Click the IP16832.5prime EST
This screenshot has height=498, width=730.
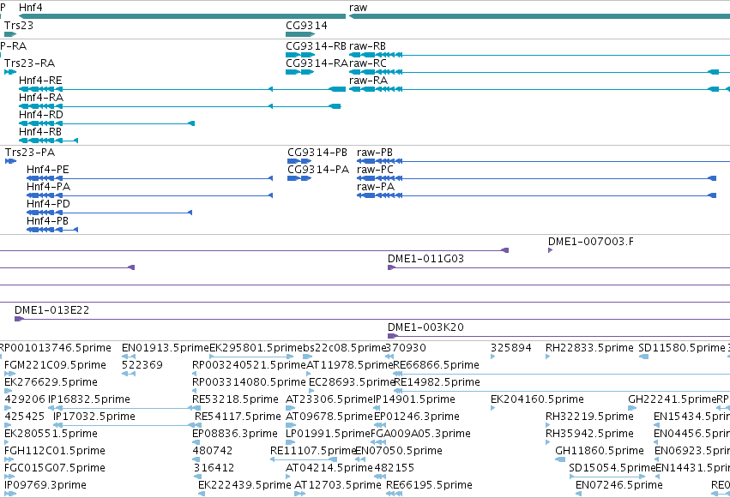(89, 399)
